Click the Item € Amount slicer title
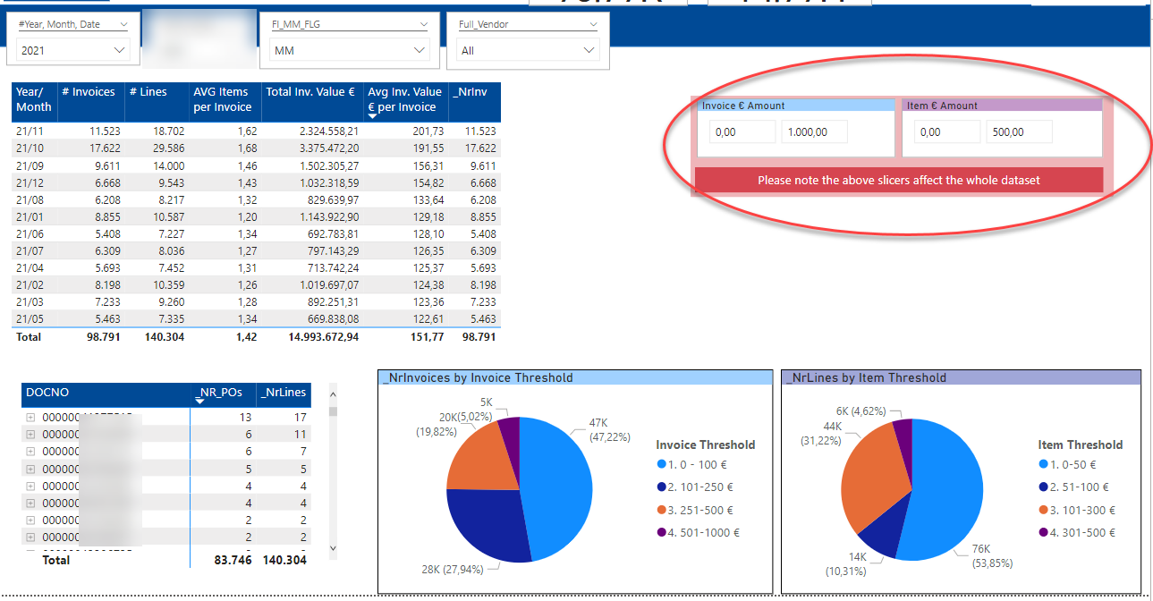The height and width of the screenshot is (601, 1153). 942,106
